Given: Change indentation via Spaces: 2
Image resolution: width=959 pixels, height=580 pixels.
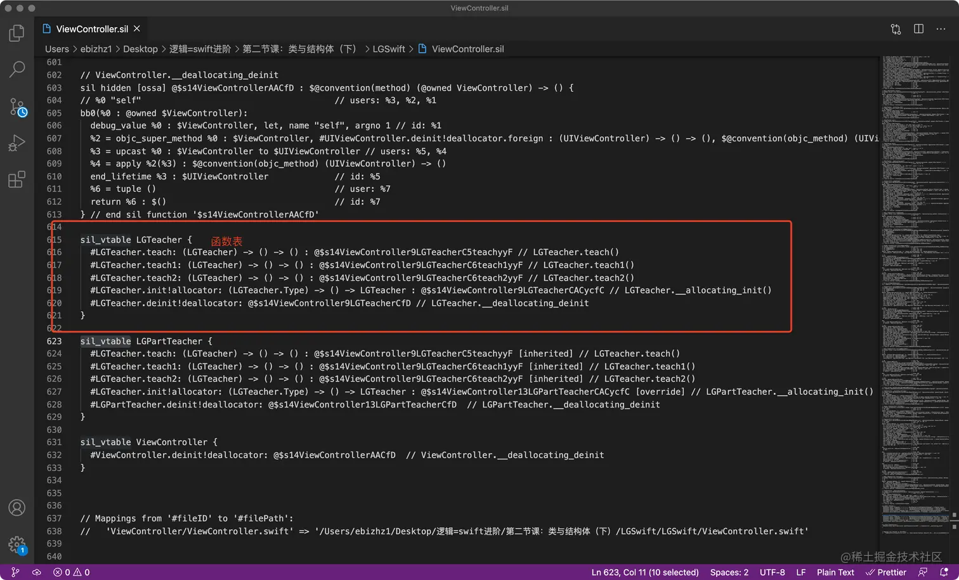Looking at the screenshot, I should click(x=729, y=572).
